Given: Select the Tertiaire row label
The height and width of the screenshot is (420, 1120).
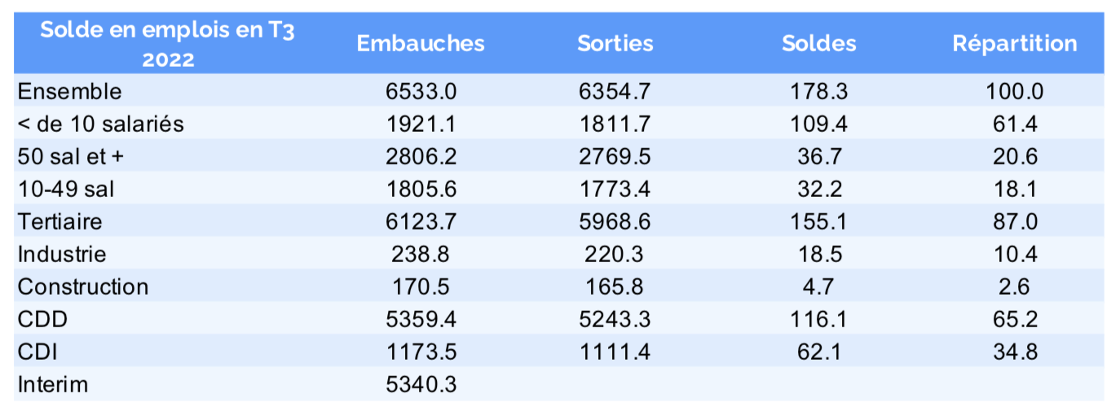Looking at the screenshot, I should 60,221.
